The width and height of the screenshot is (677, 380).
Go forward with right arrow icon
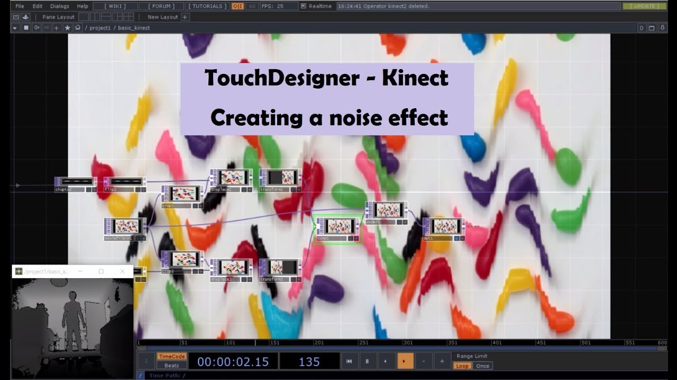(x=47, y=27)
